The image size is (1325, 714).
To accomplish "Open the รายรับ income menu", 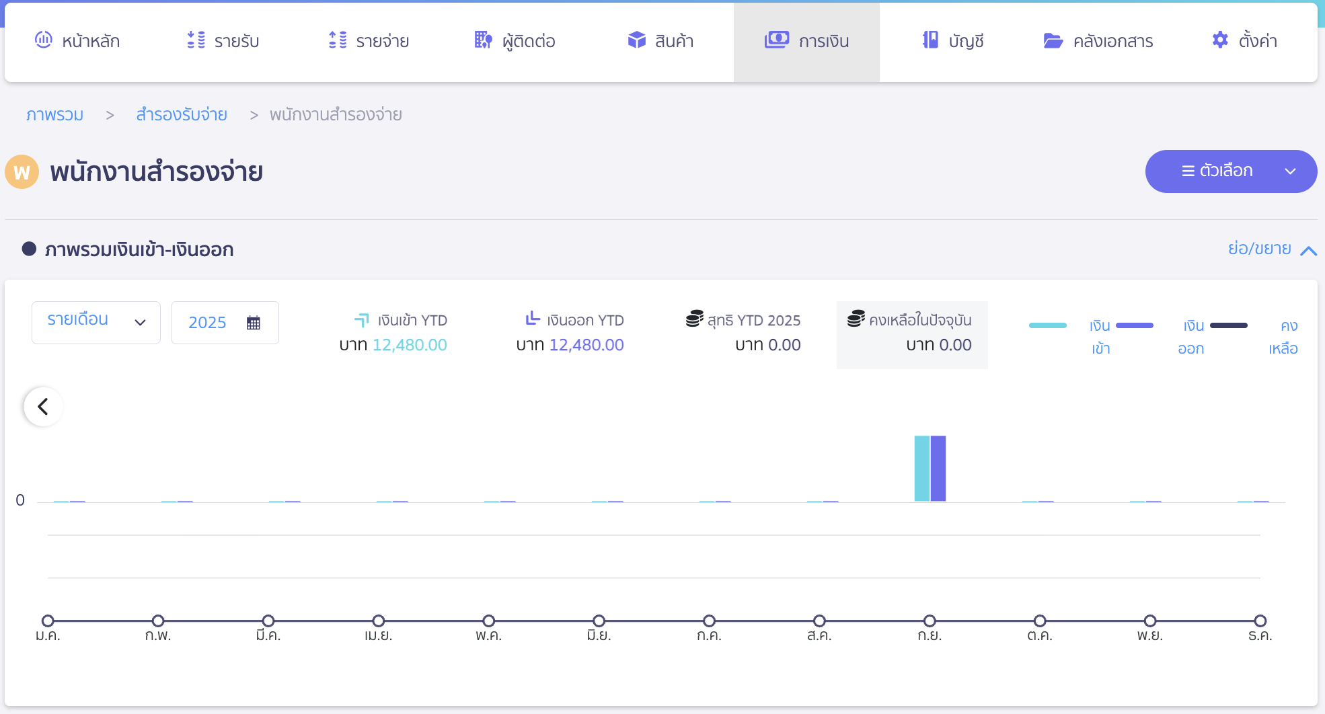I will pyautogui.click(x=223, y=41).
